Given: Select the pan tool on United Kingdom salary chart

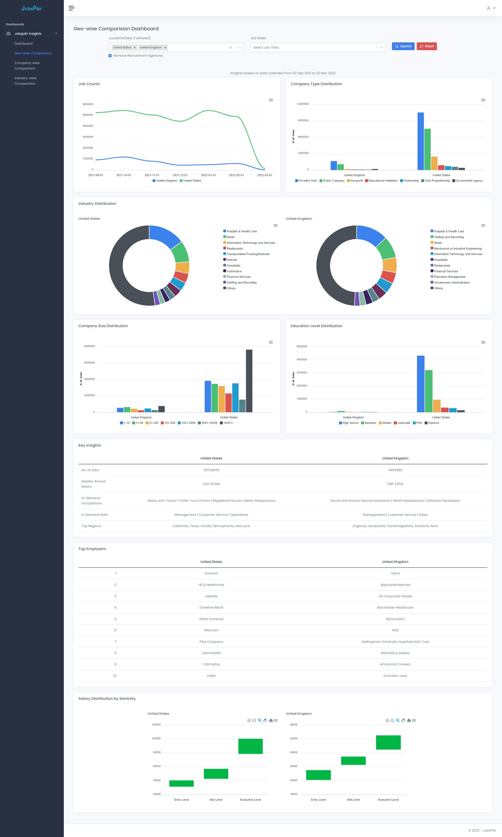Looking at the screenshot, I should click(403, 721).
